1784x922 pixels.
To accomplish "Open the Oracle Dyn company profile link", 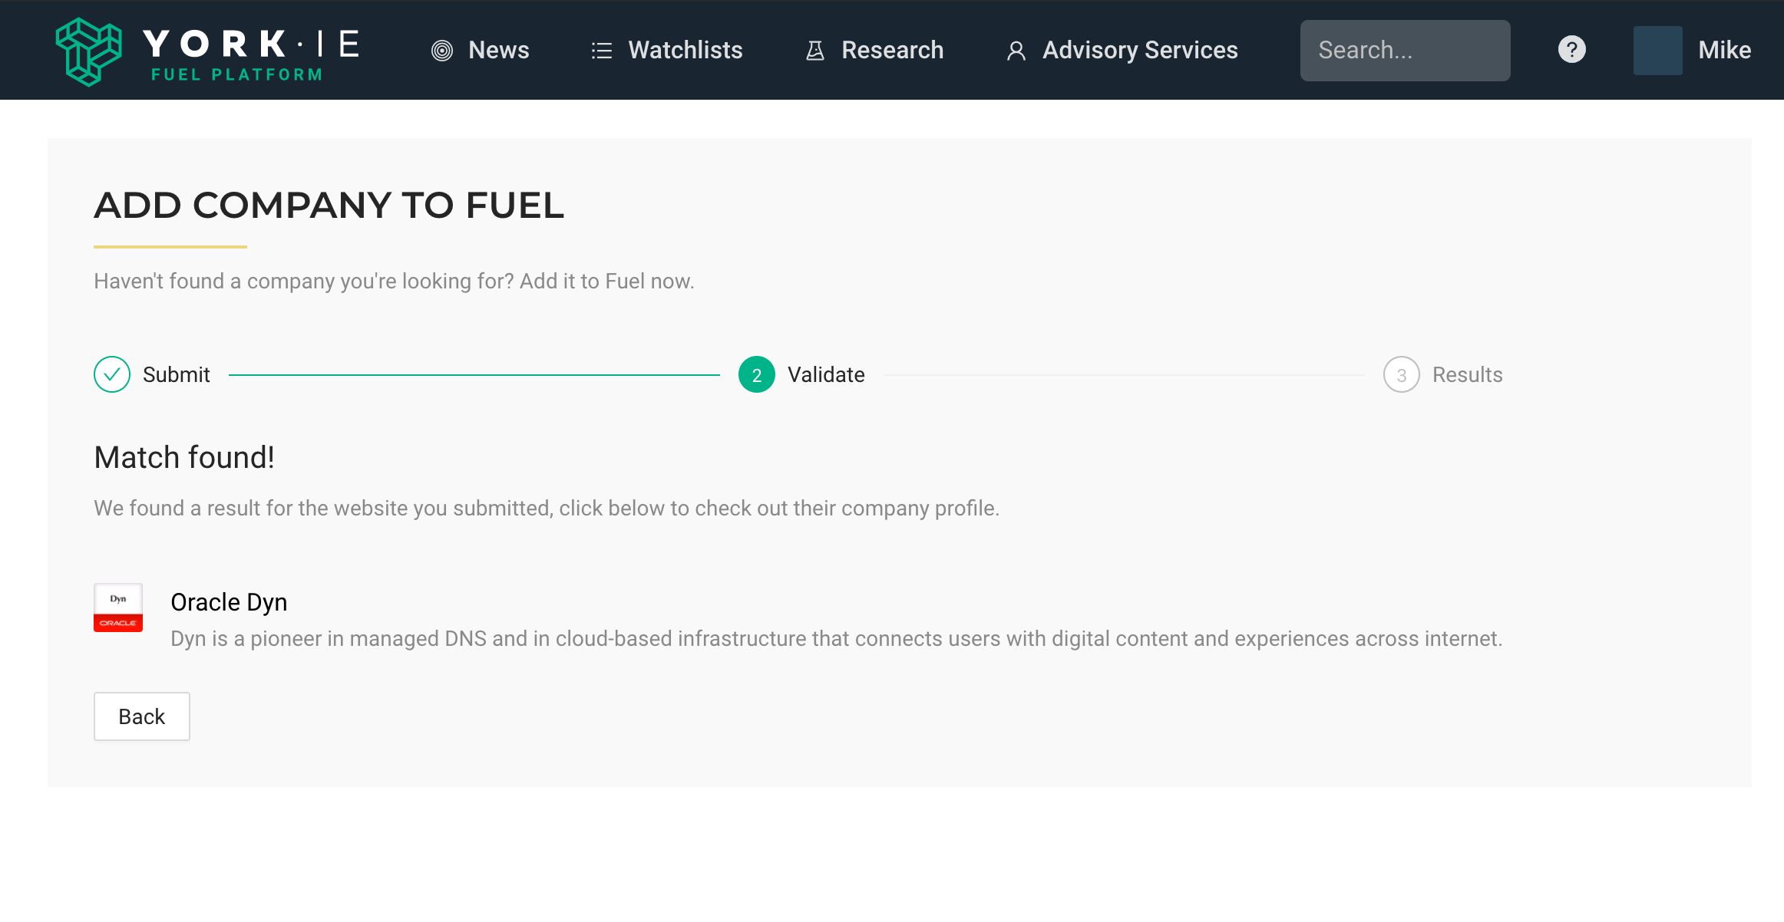I will click(229, 602).
